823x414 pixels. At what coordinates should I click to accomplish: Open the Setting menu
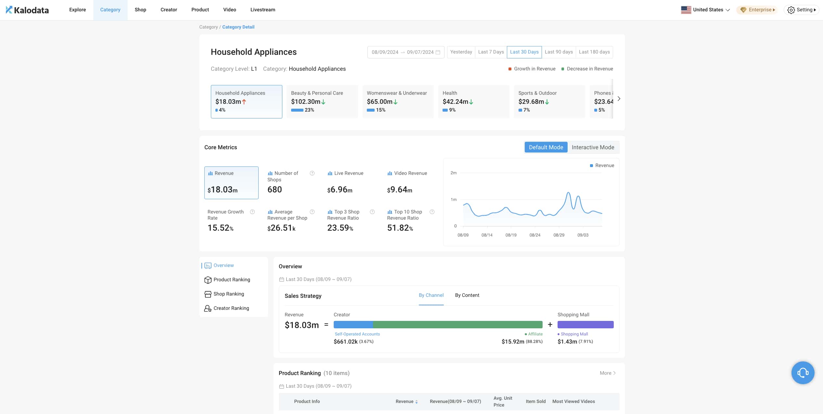pyautogui.click(x=802, y=10)
